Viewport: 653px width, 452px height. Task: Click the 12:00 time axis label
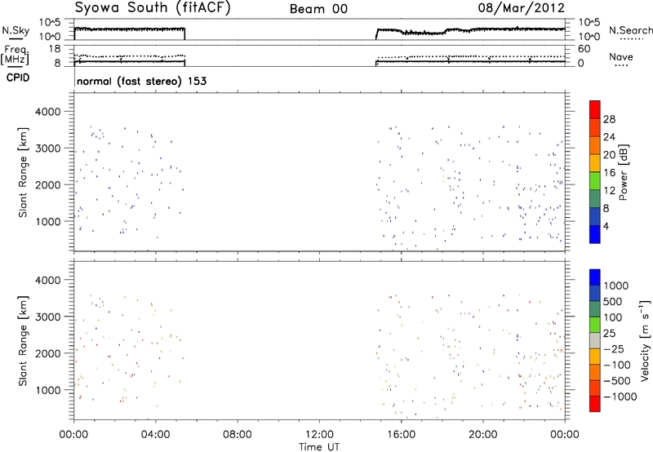pyautogui.click(x=319, y=435)
